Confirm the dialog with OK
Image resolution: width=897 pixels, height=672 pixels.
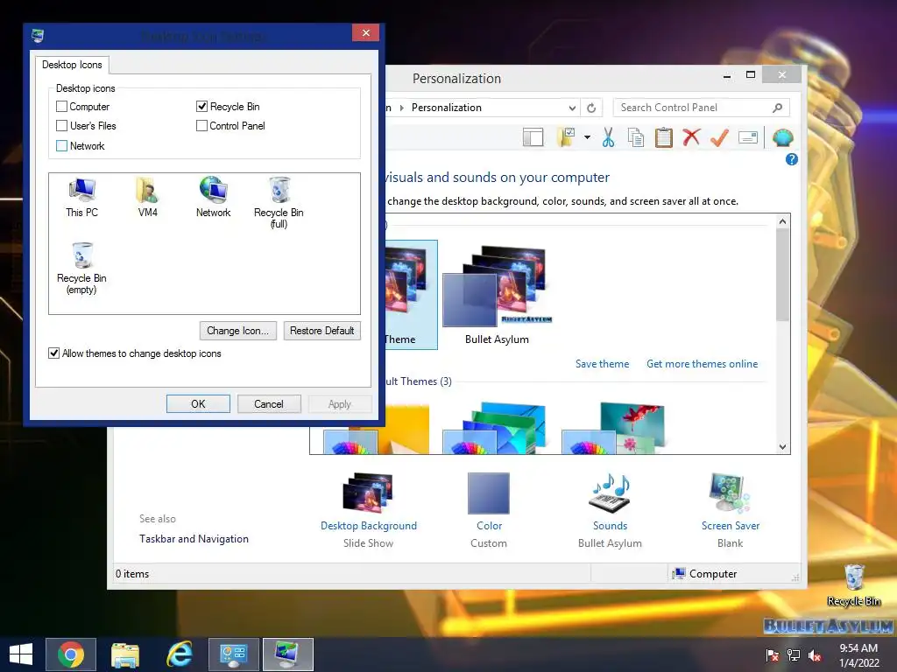point(198,404)
